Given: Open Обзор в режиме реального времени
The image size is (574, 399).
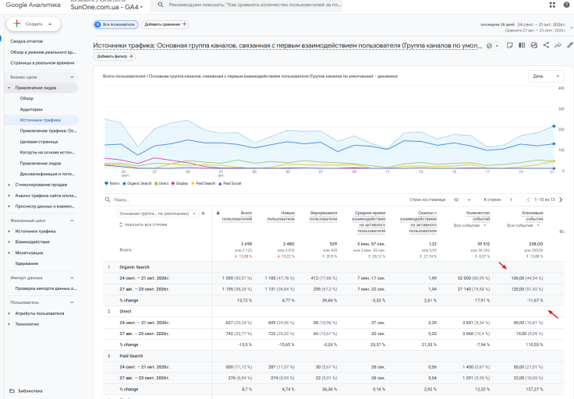Looking at the screenshot, I should pos(43,52).
